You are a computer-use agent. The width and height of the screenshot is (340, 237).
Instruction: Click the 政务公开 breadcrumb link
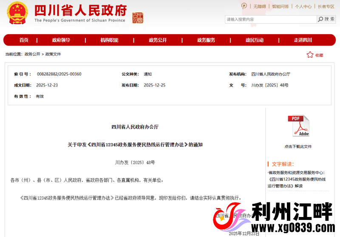coord(32,54)
